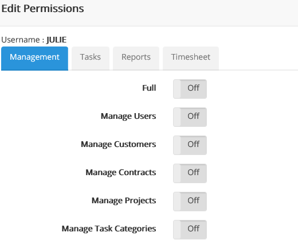Toggle Manage Customers permission on

[x=190, y=145]
